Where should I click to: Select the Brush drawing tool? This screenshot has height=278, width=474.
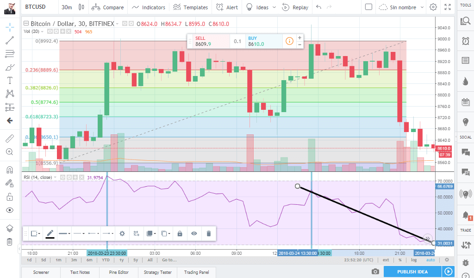point(9,67)
